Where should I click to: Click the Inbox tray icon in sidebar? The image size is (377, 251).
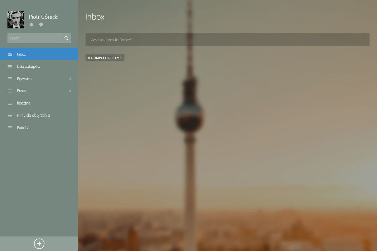pos(10,54)
